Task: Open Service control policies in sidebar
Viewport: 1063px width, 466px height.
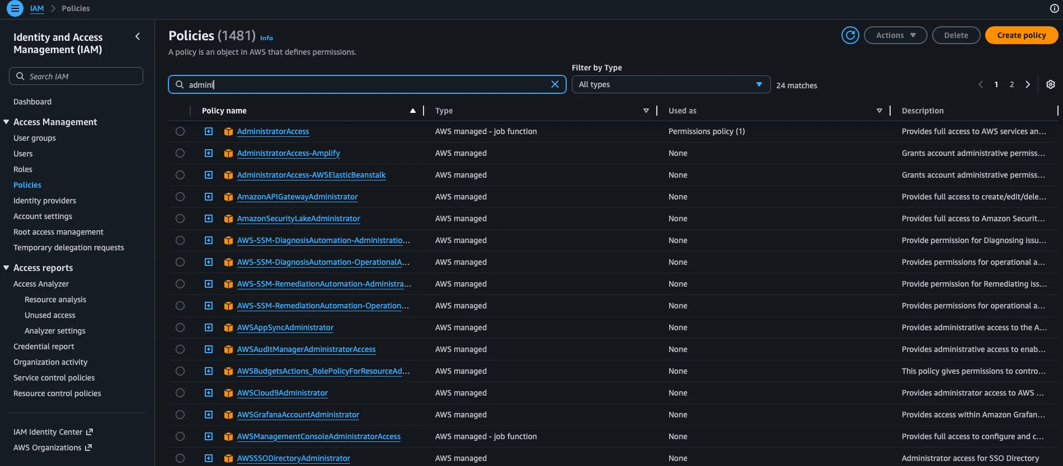Action: (x=54, y=378)
